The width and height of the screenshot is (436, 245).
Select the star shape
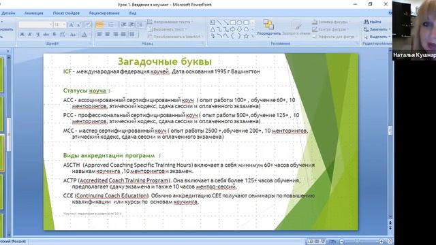(x=247, y=36)
